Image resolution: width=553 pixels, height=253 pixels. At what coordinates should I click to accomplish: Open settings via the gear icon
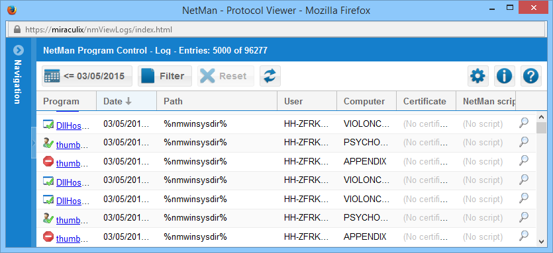[478, 76]
